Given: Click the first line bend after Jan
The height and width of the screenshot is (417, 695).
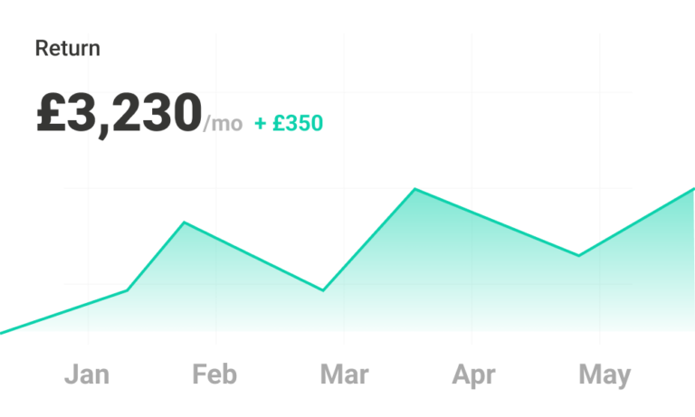Looking at the screenshot, I should [x=128, y=290].
